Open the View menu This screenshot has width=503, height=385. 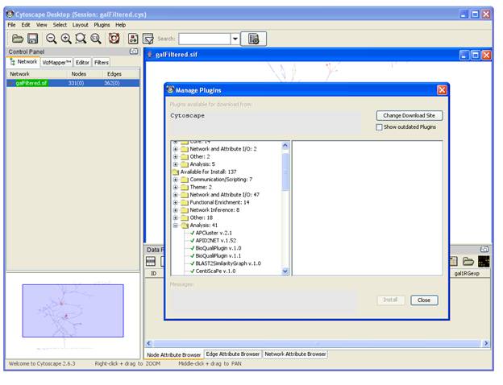pyautogui.click(x=41, y=25)
